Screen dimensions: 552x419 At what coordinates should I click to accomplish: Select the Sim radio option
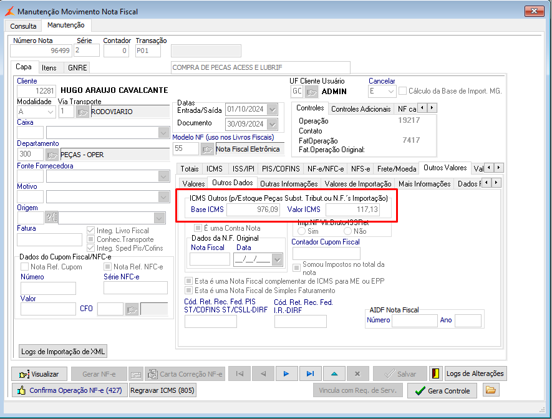tap(302, 231)
